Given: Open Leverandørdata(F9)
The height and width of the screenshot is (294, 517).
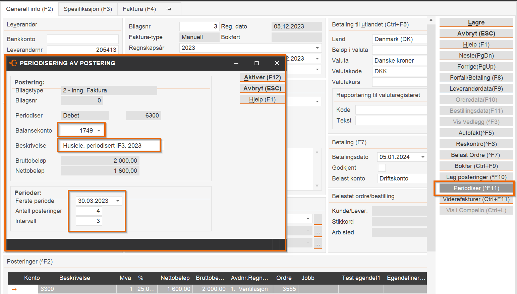Looking at the screenshot, I should tap(476, 89).
